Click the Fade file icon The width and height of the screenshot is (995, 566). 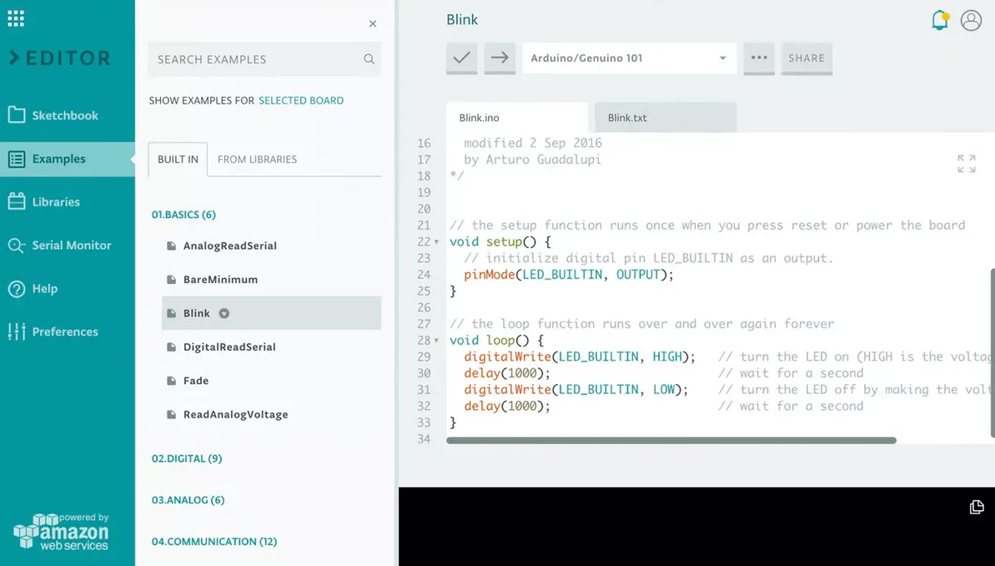coord(171,381)
